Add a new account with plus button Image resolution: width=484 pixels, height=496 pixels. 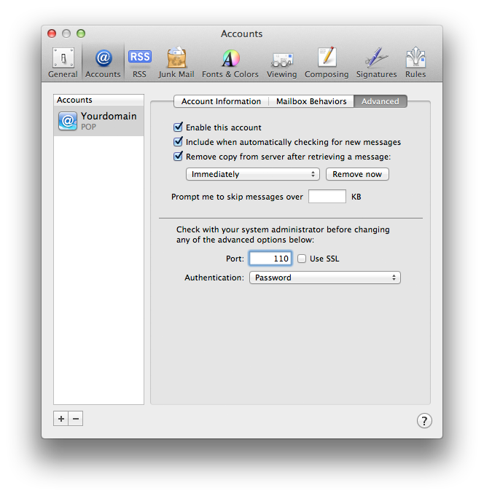point(60,419)
